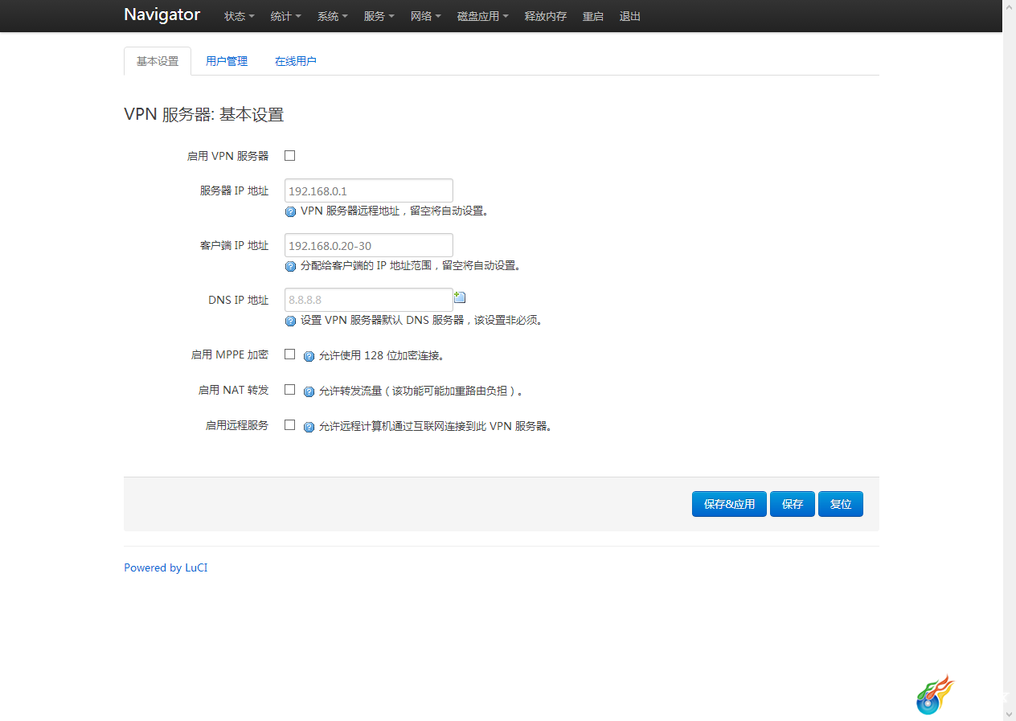
Task: Focus the 服务器 IP 地址 input field
Action: pyautogui.click(x=369, y=190)
